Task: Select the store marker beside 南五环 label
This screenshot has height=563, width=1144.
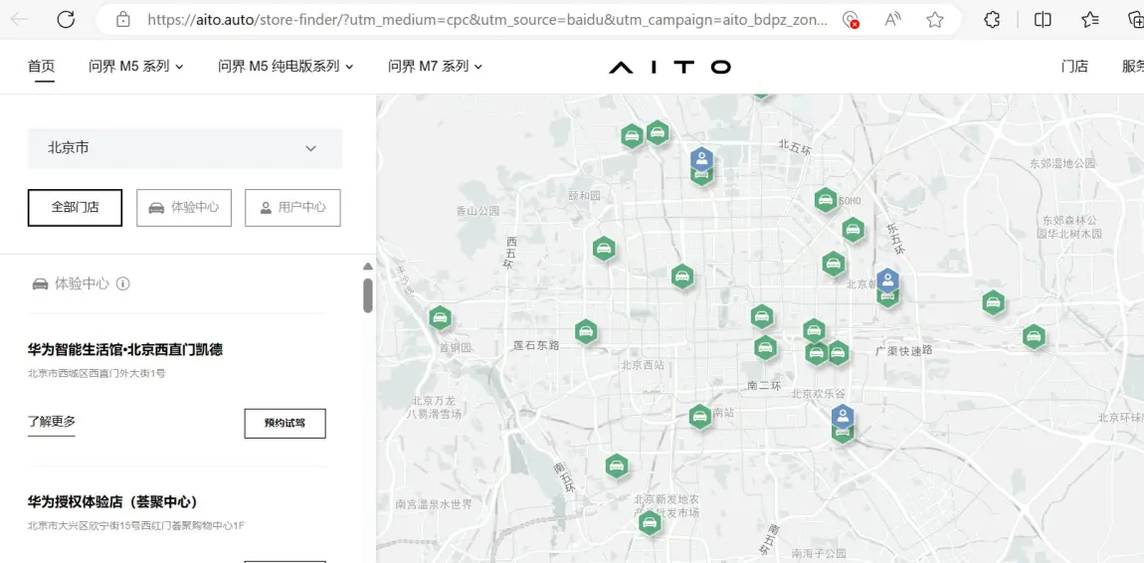Action: (617, 466)
